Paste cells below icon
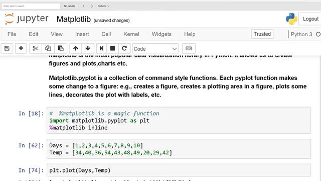Viewport: 321px width, 181px height. coord(61,48)
